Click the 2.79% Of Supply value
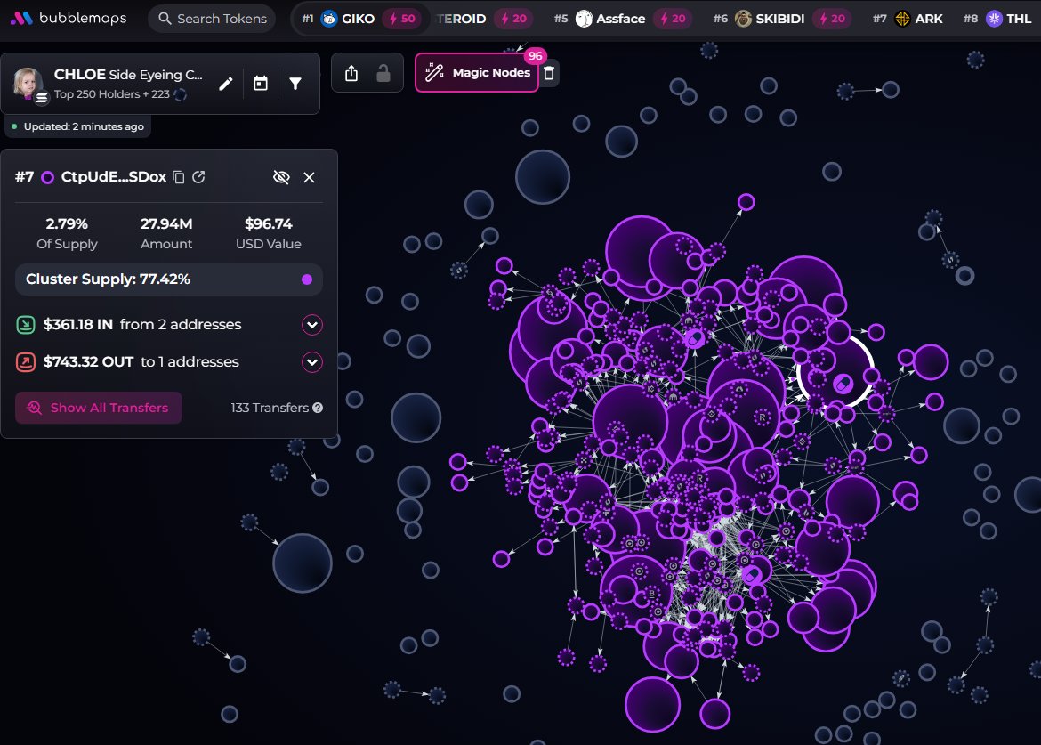This screenshot has height=745, width=1041. (67, 223)
